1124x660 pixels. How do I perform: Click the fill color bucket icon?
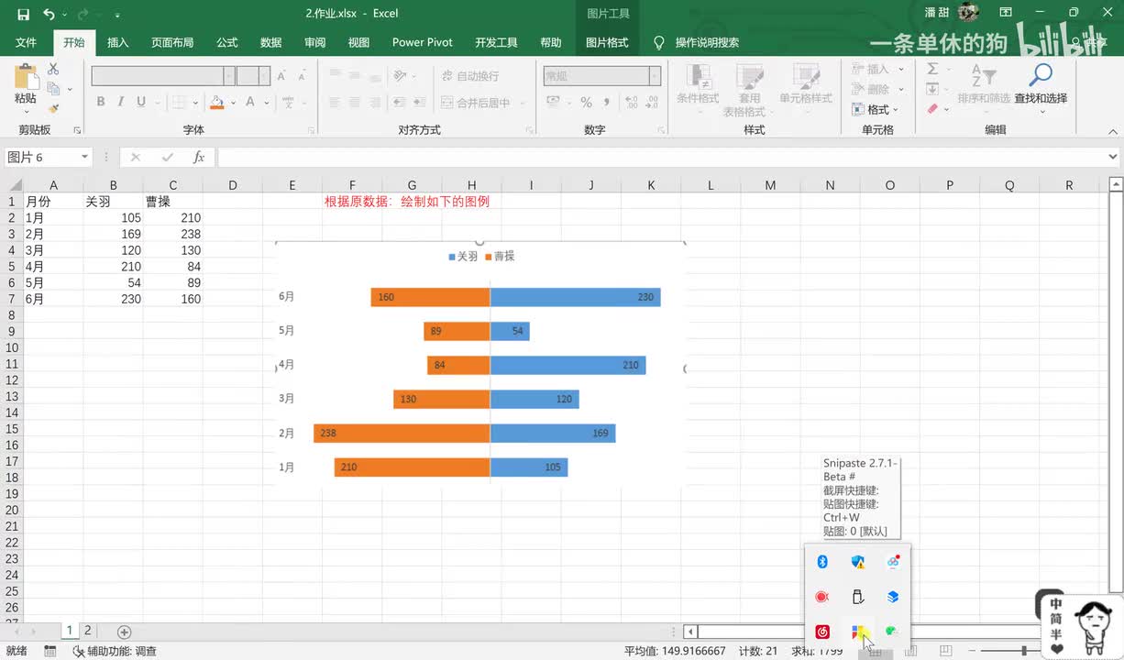[216, 102]
